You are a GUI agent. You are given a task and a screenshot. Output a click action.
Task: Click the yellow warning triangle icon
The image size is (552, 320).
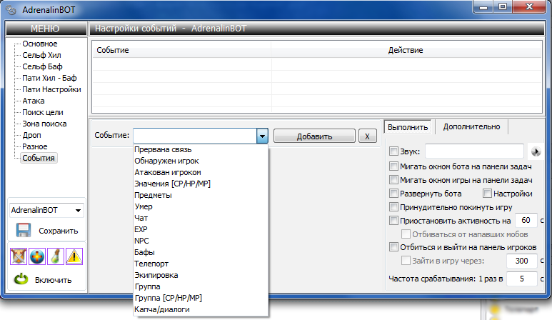[74, 256]
